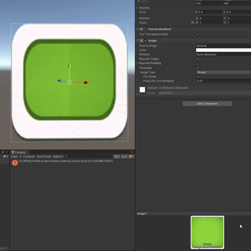Click the Console search field

[88, 157]
